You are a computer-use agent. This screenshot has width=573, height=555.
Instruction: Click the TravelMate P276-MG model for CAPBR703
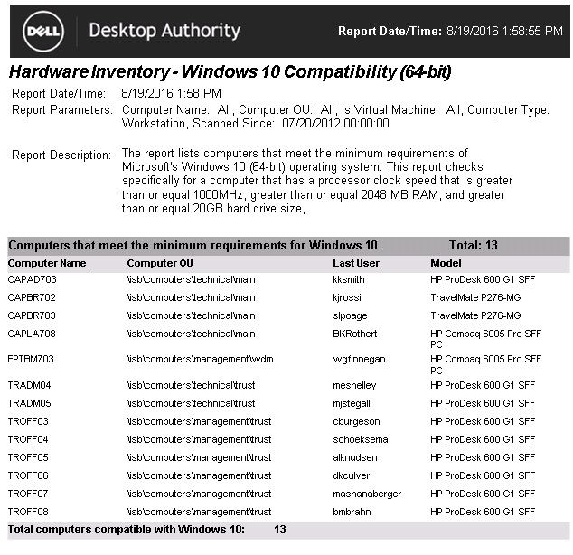click(x=475, y=315)
